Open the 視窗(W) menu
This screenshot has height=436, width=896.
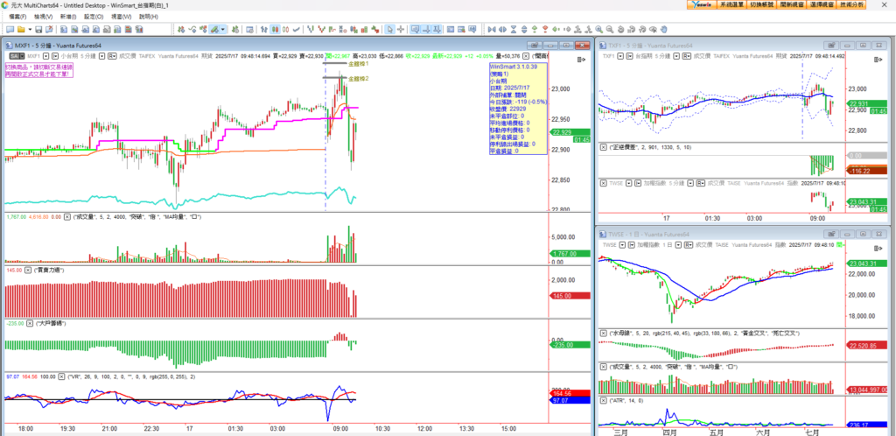(121, 17)
